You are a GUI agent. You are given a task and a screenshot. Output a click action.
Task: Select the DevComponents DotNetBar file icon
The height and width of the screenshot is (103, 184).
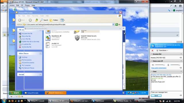pyautogui.click(x=48, y=31)
